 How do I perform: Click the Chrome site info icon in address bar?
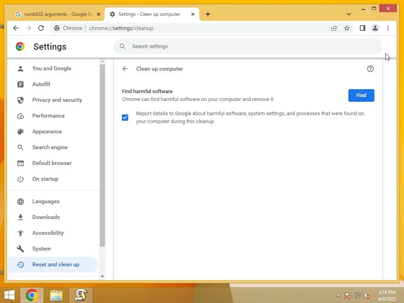tap(57, 28)
